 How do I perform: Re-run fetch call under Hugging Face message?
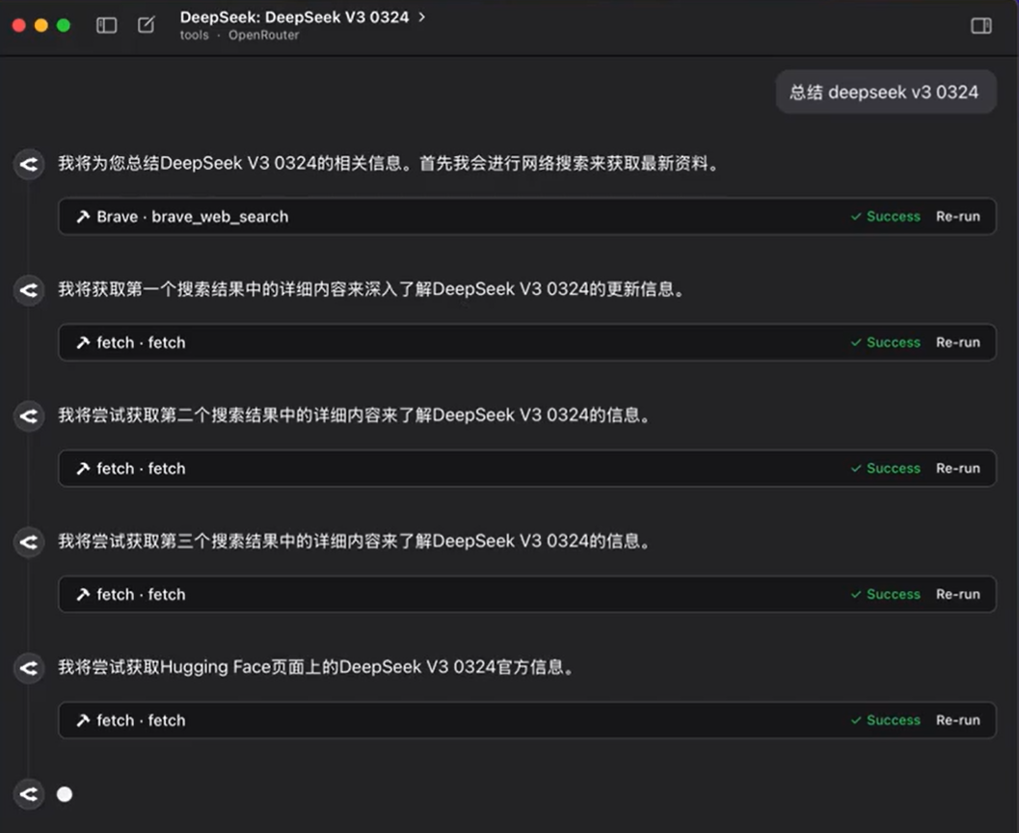[957, 720]
